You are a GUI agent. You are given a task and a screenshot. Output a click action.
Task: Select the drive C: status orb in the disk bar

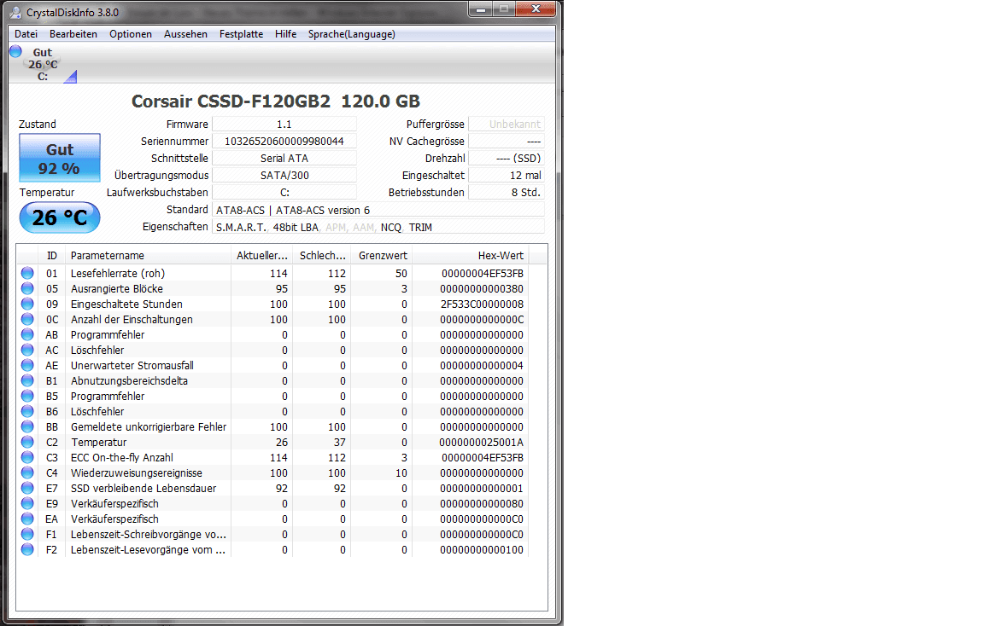pyautogui.click(x=15, y=51)
